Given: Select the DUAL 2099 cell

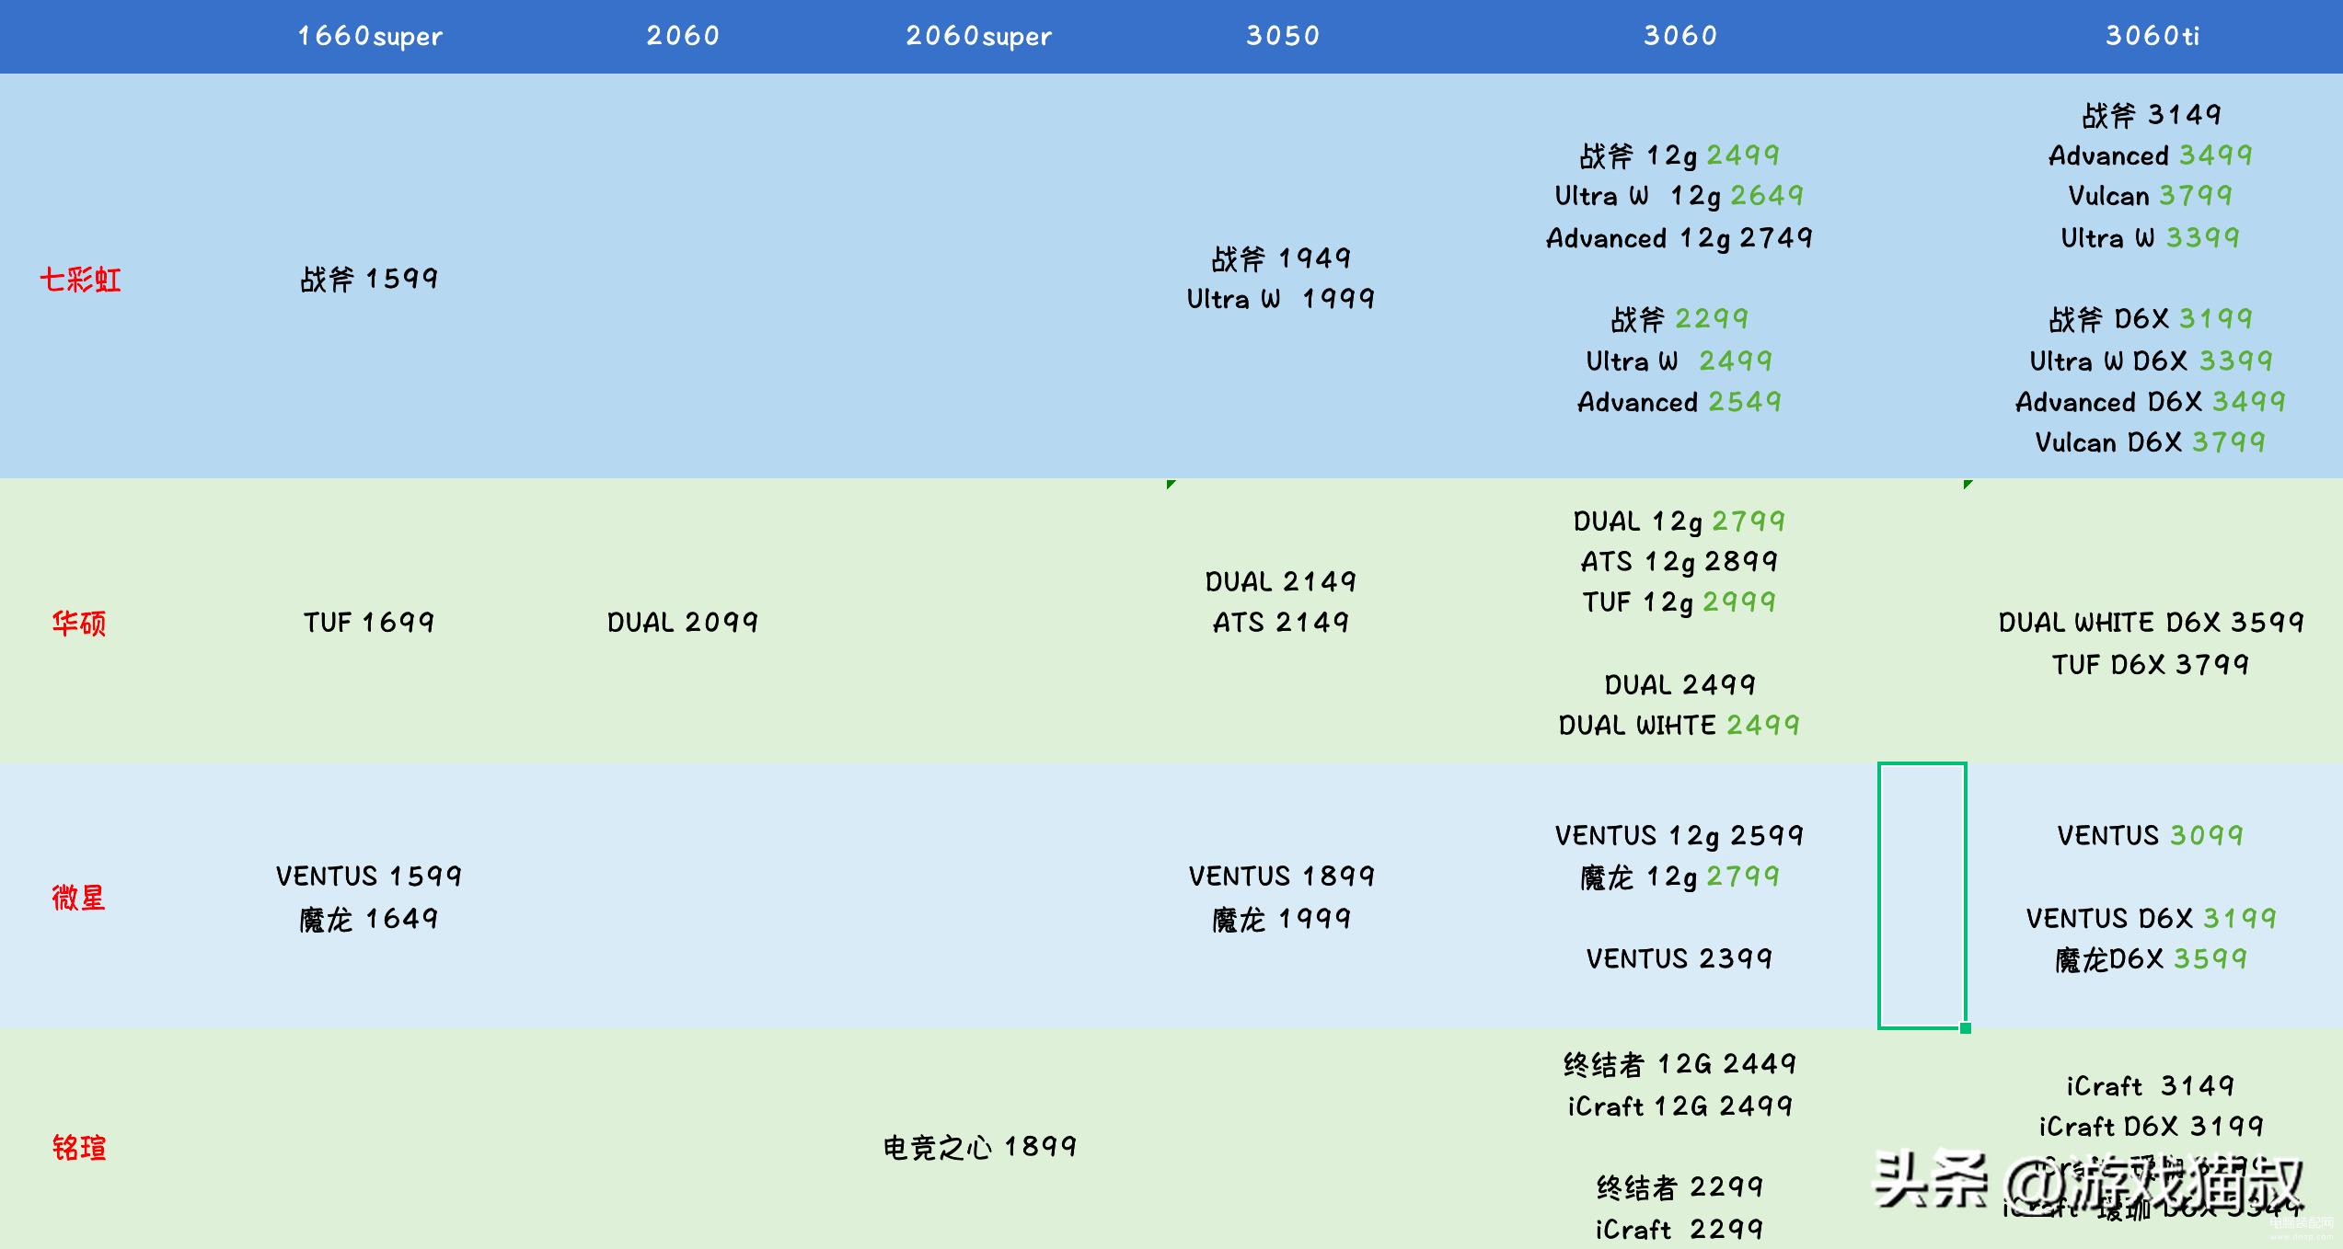Looking at the screenshot, I should point(683,623).
